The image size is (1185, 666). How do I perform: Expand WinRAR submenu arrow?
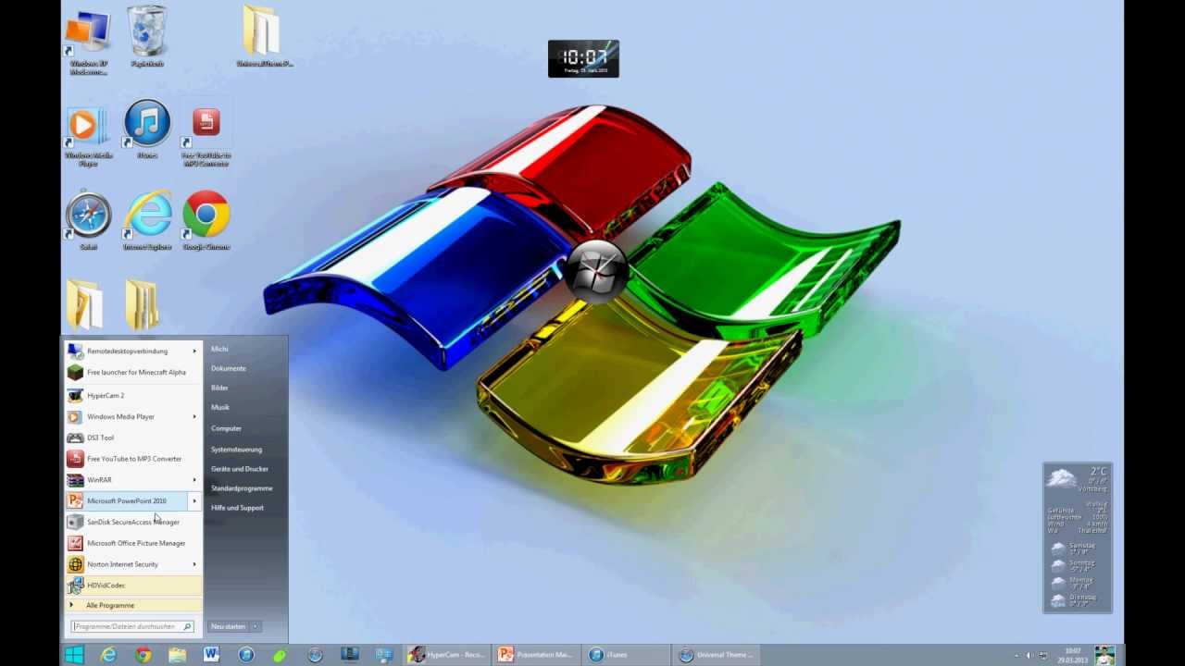194,479
